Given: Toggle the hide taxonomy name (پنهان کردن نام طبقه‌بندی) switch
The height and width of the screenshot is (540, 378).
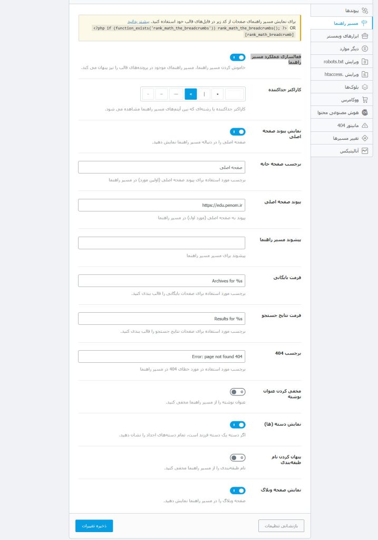Looking at the screenshot, I should [x=238, y=458].
